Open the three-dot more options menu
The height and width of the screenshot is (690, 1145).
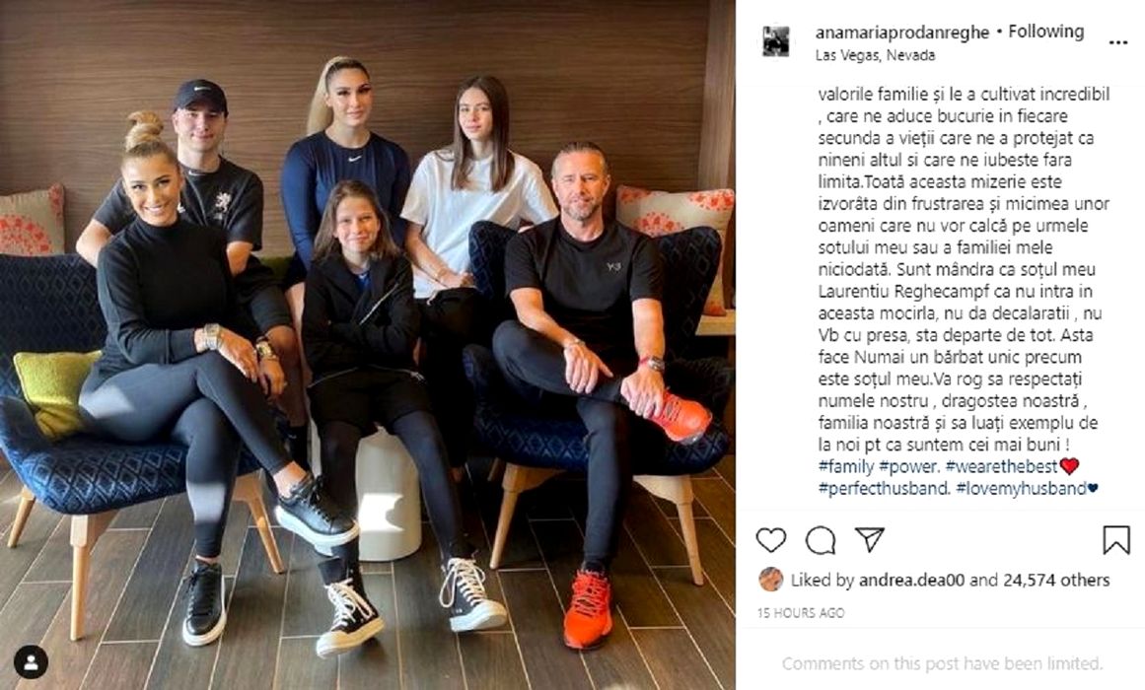coord(1118,42)
